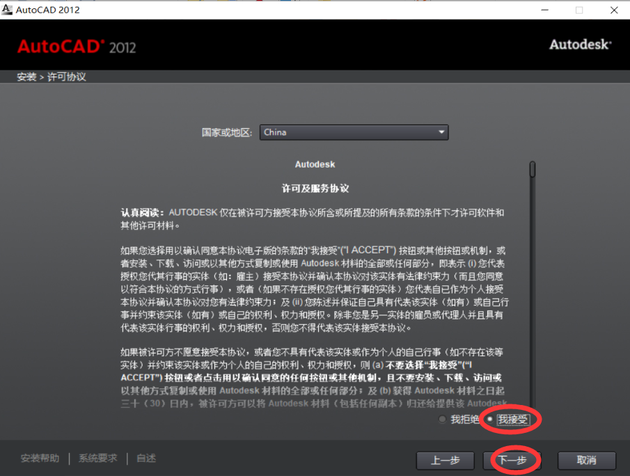Click the AutoCAD 2012 logo
The width and height of the screenshot is (630, 476).
point(77,46)
